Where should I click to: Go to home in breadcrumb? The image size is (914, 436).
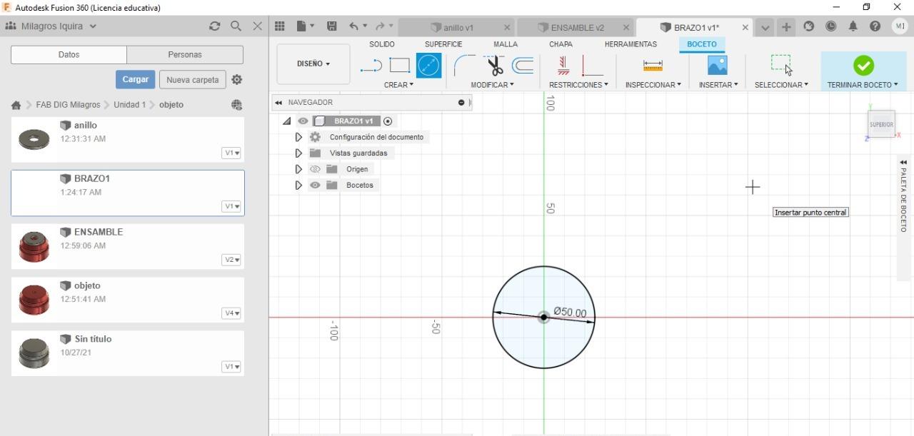coord(16,105)
